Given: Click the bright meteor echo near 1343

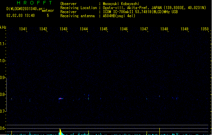Looking at the screenshot, I should [x=61, y=99].
